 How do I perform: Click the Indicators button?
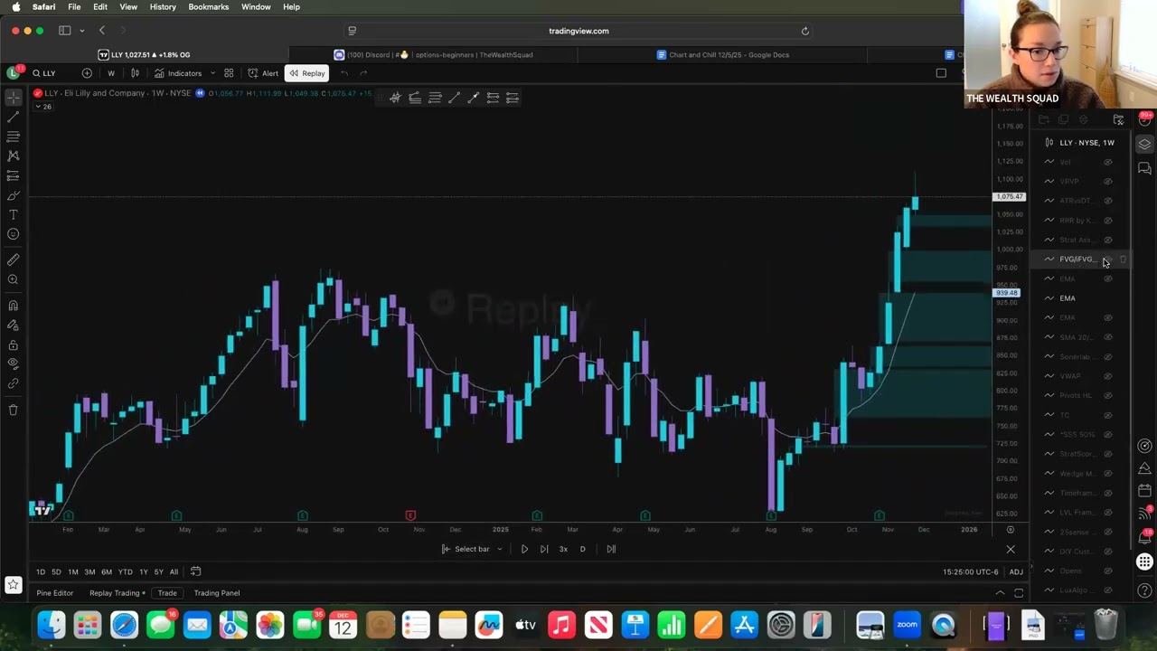pyautogui.click(x=178, y=73)
